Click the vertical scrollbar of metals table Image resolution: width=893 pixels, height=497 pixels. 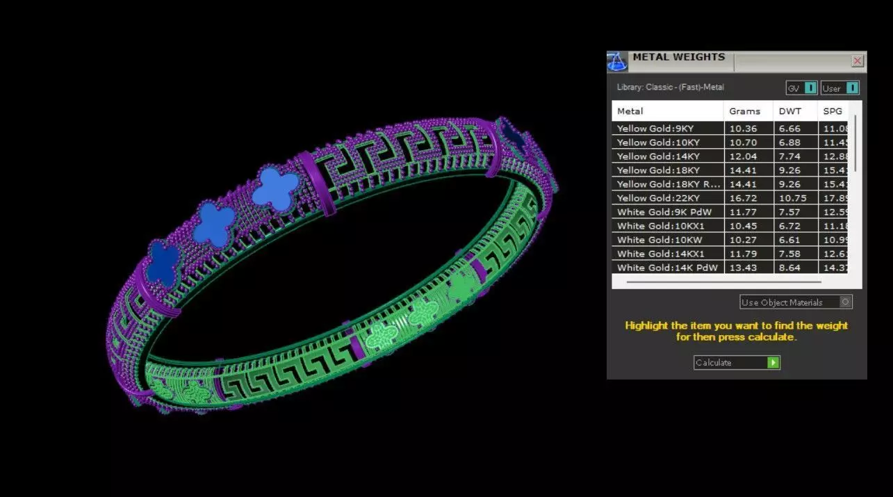point(855,143)
